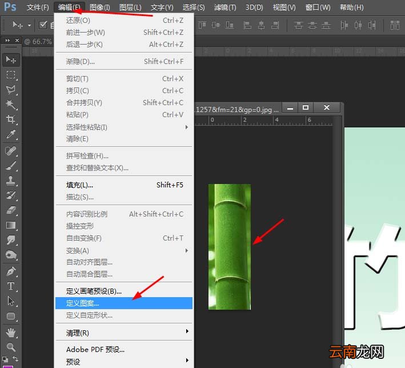405x368 pixels.
Task: Select the Rectangular Marquee tool
Action: coord(11,75)
